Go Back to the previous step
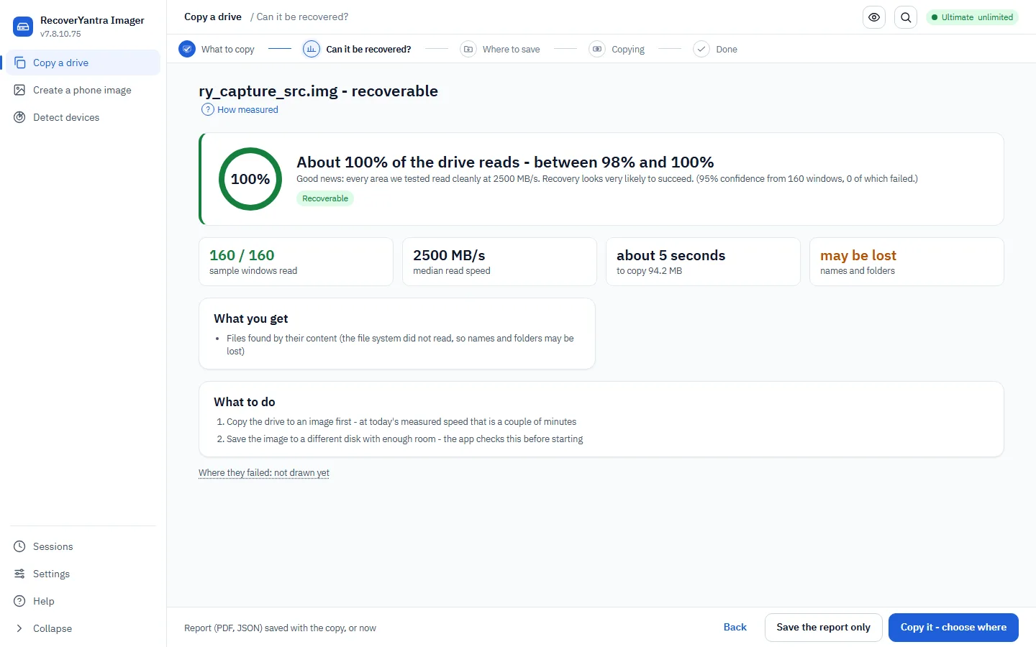Screen dimensions: 1036x647 pyautogui.click(x=735, y=627)
